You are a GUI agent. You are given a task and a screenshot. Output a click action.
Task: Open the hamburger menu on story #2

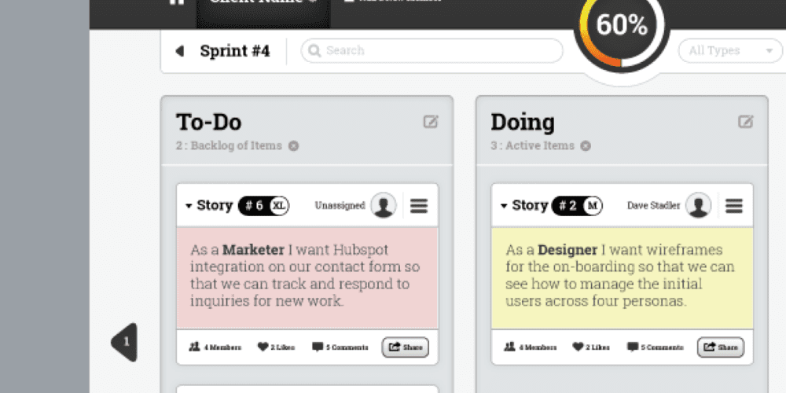pyautogui.click(x=734, y=205)
